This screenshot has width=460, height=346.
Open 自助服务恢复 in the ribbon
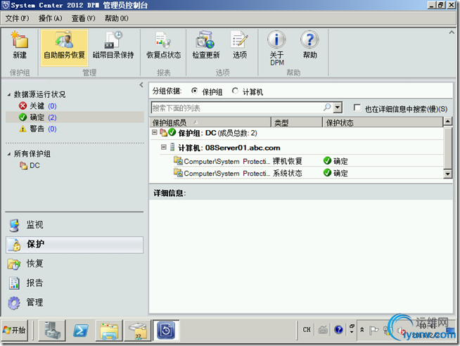click(x=64, y=48)
